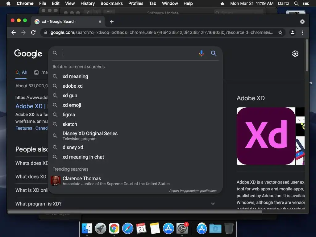Open a new tab with the plus button
This screenshot has width=316, height=237.
(112, 22)
